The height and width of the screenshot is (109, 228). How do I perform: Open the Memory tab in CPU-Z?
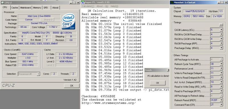37,8
